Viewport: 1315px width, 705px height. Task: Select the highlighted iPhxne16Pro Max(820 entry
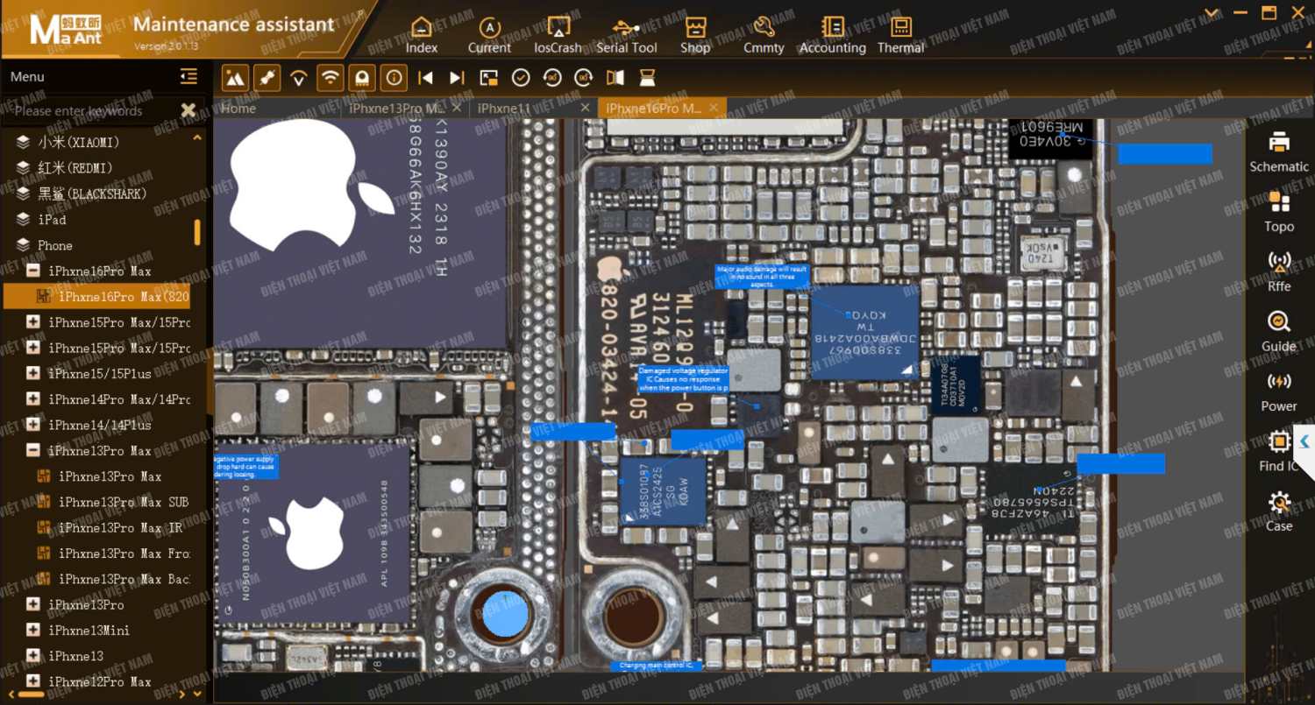(96, 296)
